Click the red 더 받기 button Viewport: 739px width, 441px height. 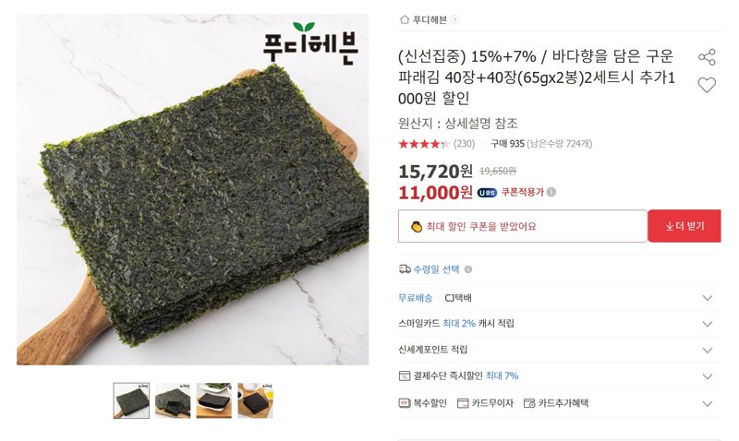pos(684,226)
